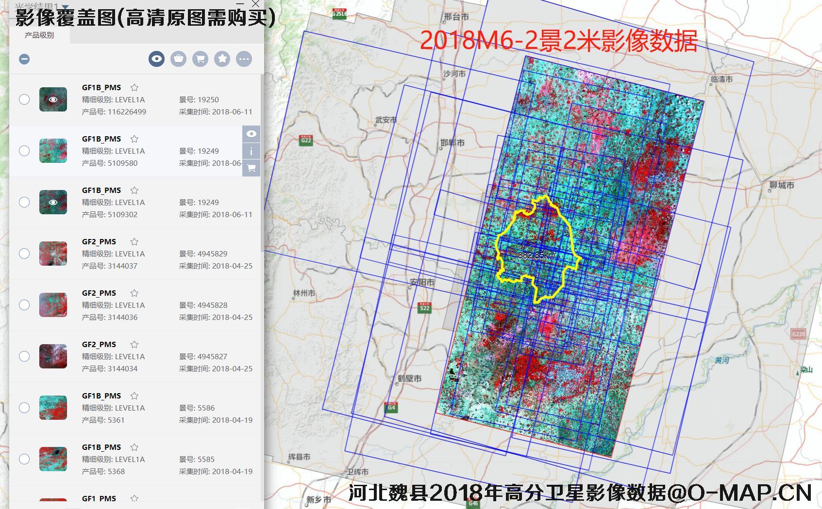Toggle preview thumbnail of product 5109302
Viewport: 822px width, 509px height.
click(x=53, y=202)
